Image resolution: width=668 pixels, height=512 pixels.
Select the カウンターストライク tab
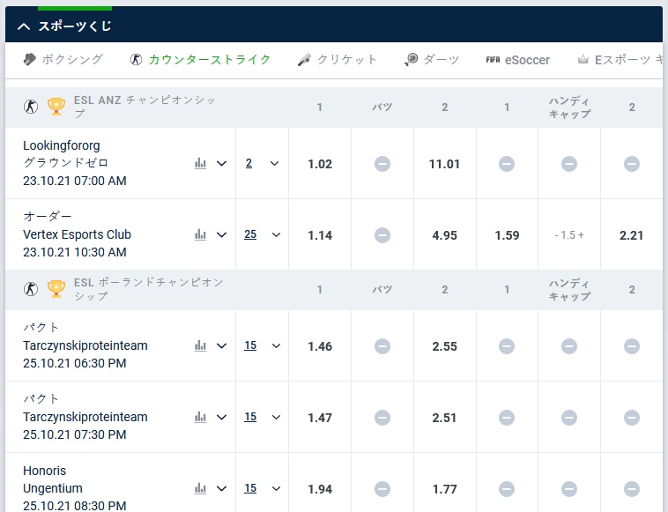[x=200, y=59]
